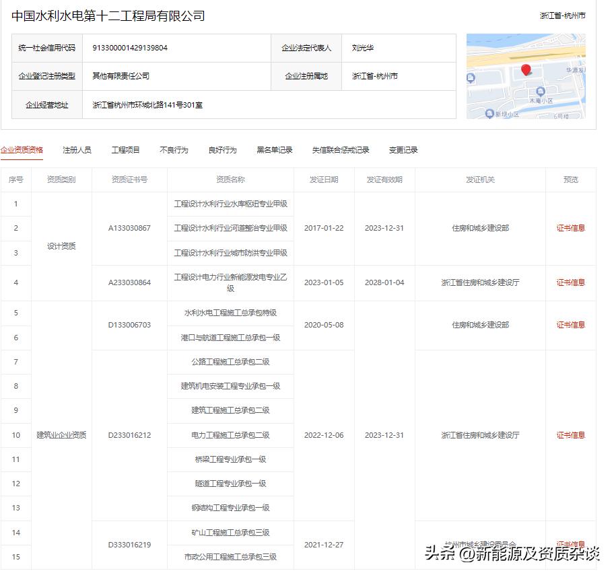Open the 工程项目 tab

(x=125, y=150)
